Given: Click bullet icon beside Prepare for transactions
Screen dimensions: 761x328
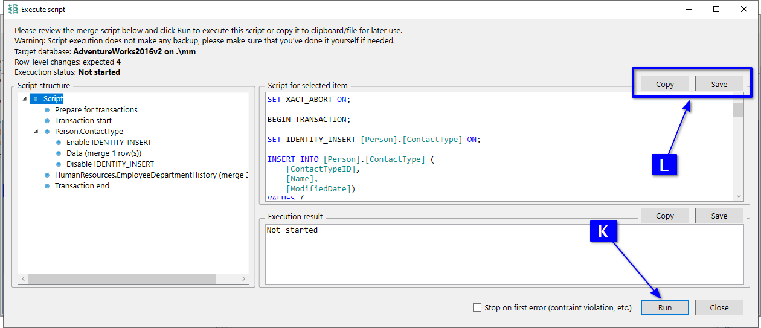Looking at the screenshot, I should coord(47,110).
